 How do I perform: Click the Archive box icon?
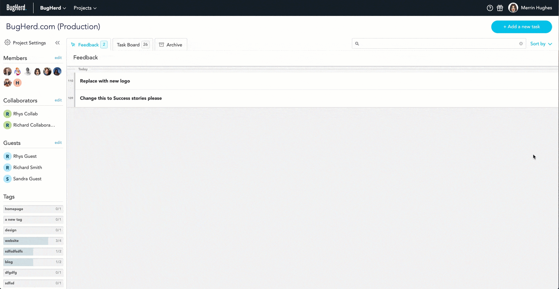162,44
